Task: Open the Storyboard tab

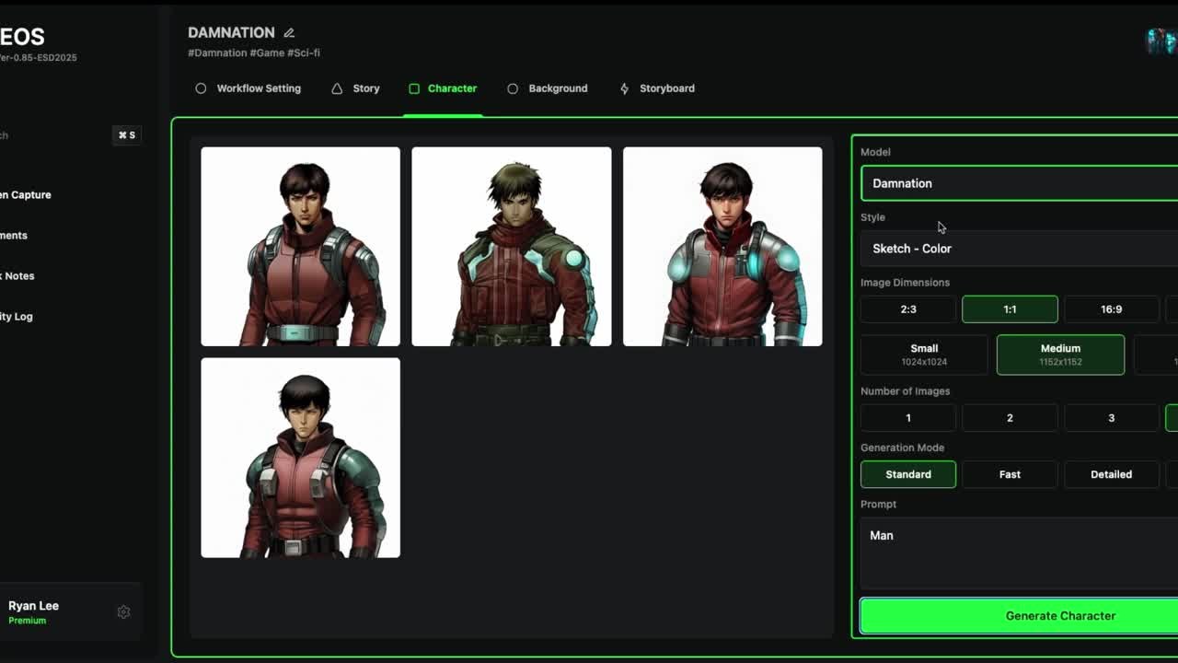Action: (x=657, y=88)
